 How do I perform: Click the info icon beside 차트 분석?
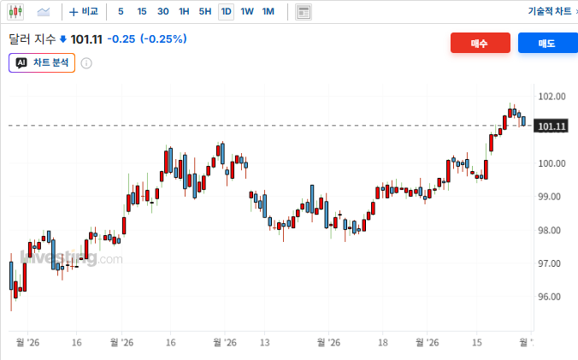pos(86,63)
